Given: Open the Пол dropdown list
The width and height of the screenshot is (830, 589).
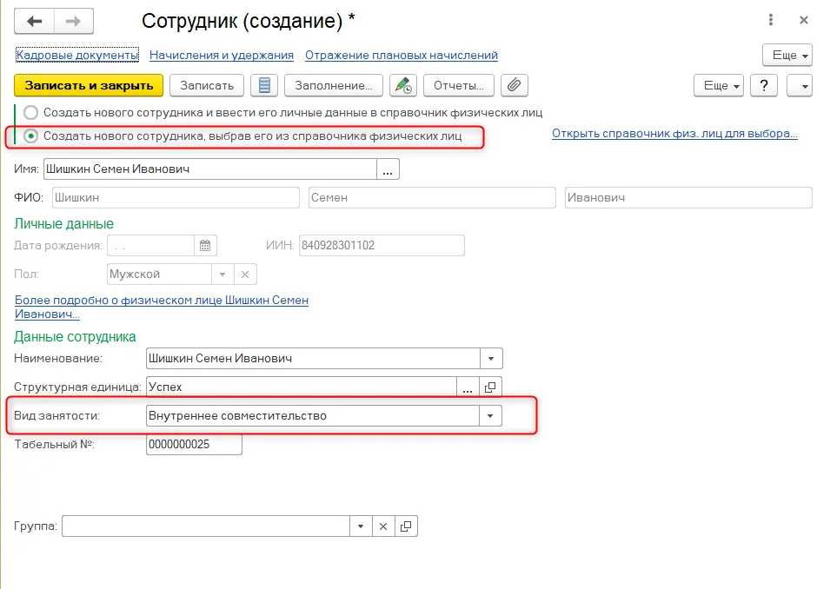Looking at the screenshot, I should tap(222, 275).
